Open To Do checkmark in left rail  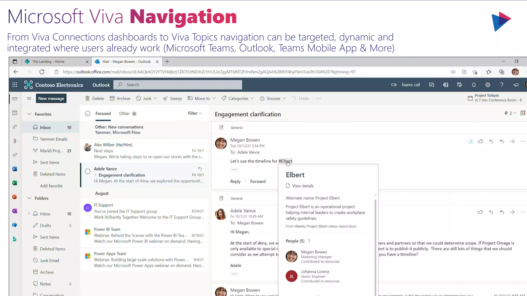(x=15, y=155)
